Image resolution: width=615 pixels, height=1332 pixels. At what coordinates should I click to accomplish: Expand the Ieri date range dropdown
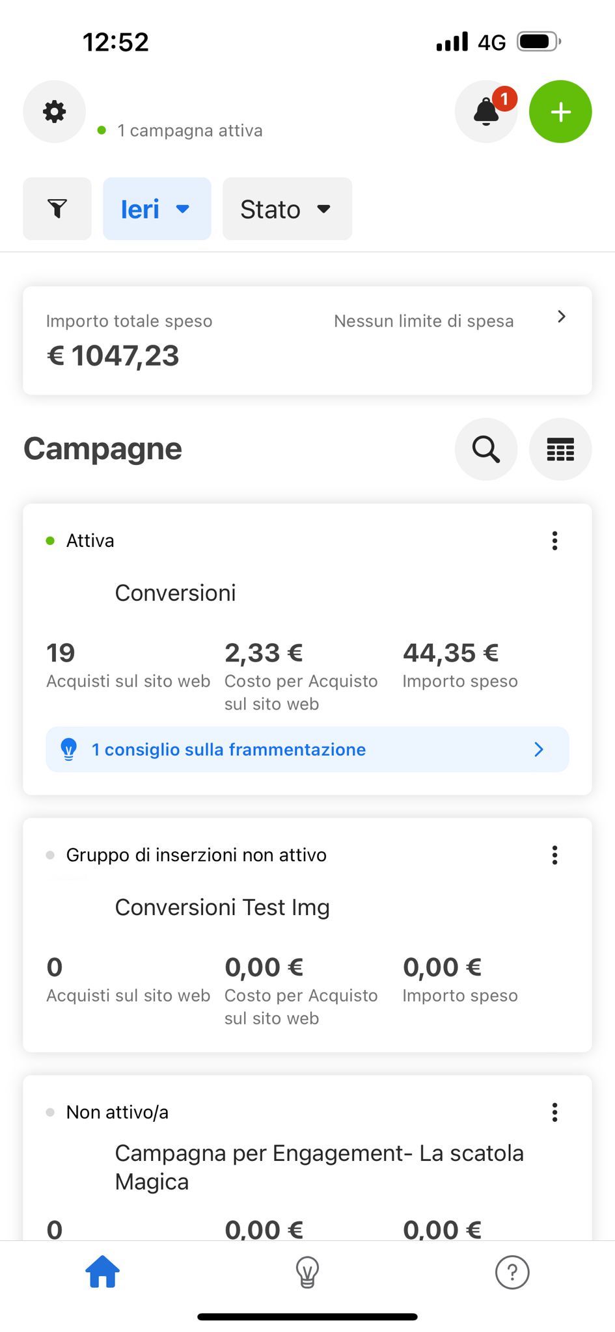pos(157,209)
